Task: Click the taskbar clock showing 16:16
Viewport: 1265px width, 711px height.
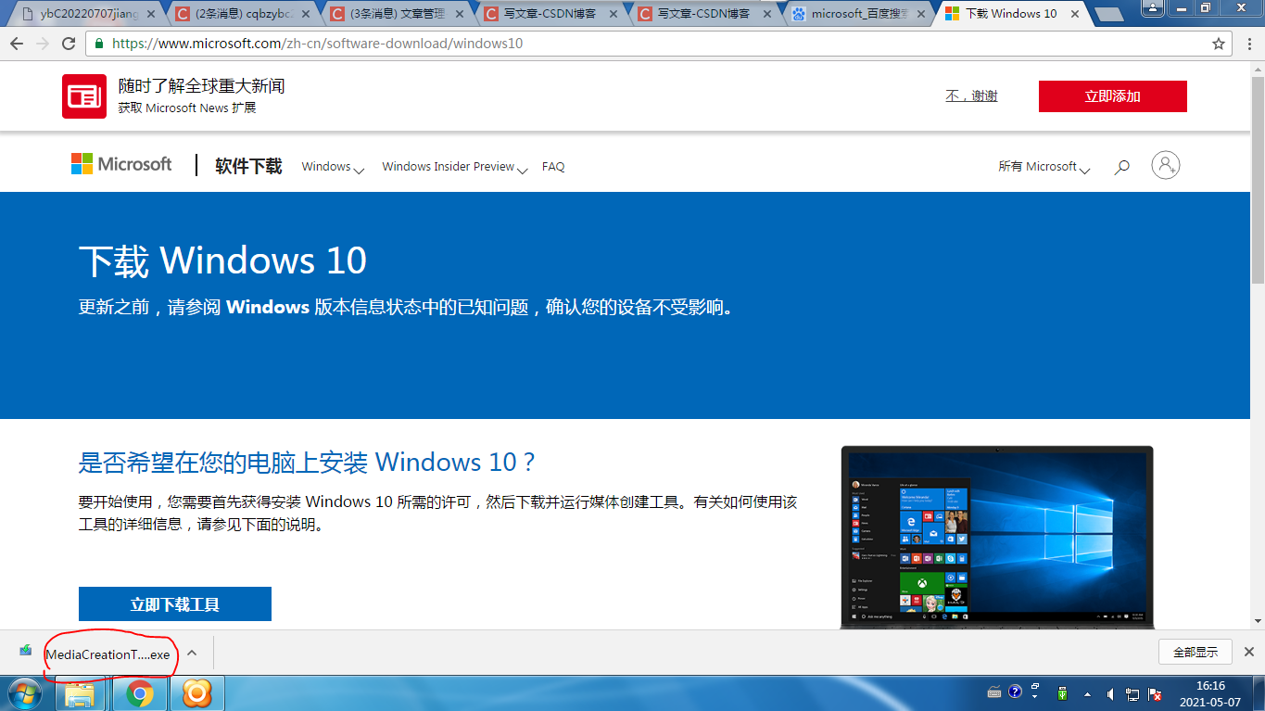Action: click(x=1209, y=693)
